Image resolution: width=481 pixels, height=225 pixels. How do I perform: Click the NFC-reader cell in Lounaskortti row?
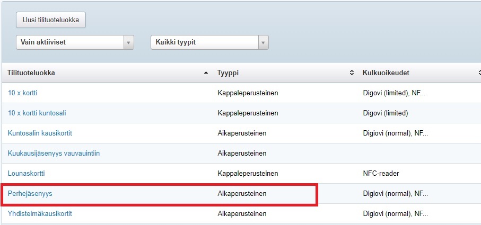(x=381, y=174)
